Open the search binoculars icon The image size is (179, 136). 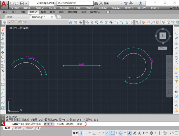(x=96, y=3)
